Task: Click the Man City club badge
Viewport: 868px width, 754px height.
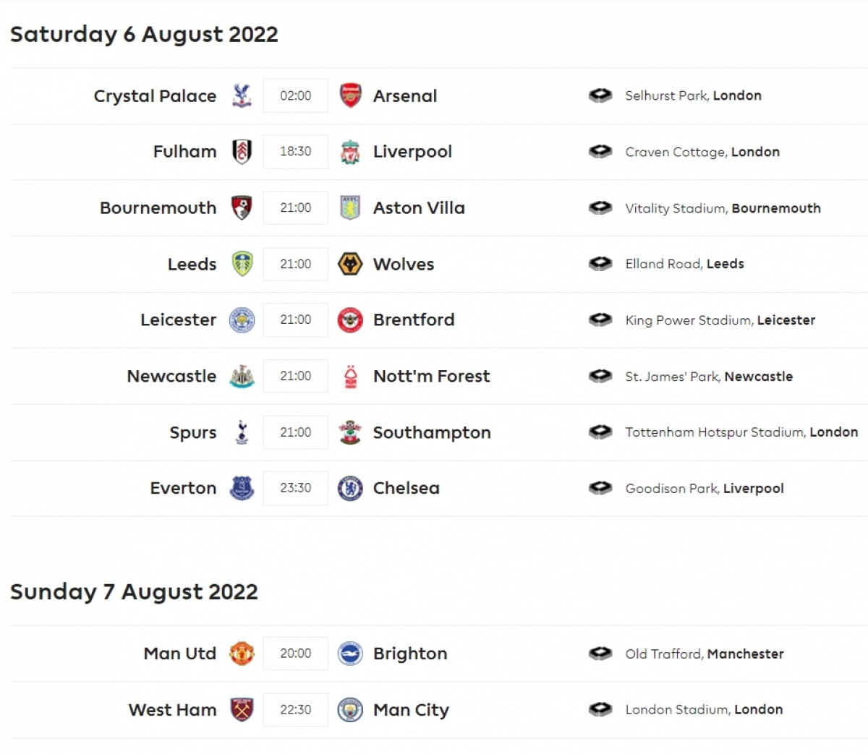Action: coord(350,710)
